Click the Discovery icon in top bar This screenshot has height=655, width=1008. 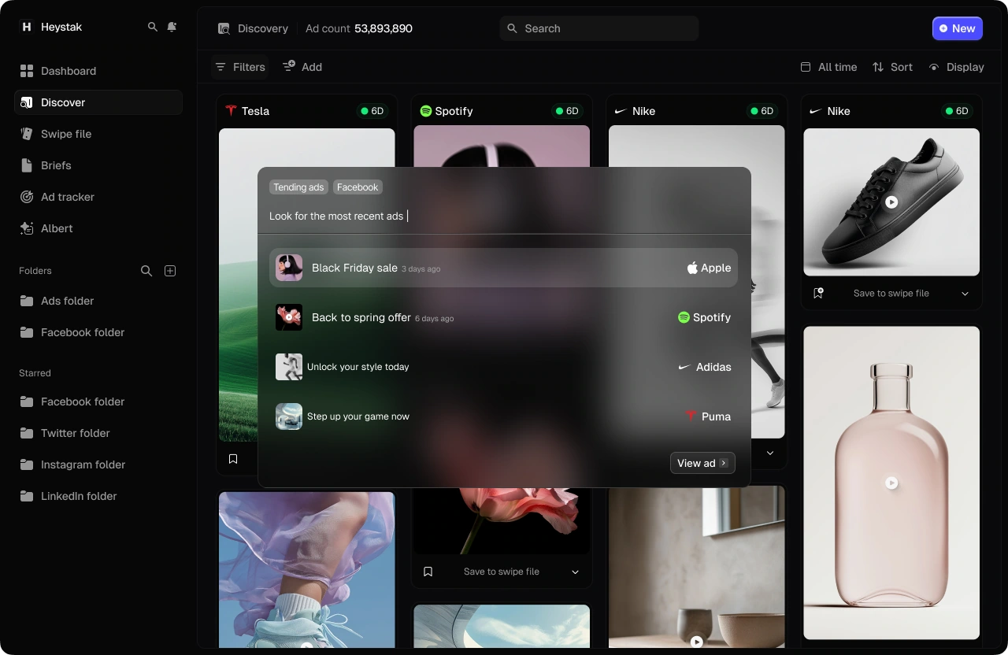(x=224, y=28)
